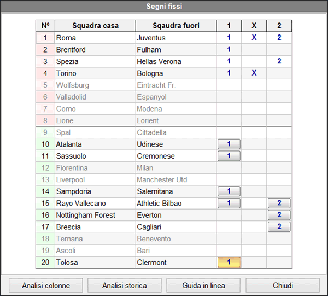
Task: Open Analisi storica
Action: coord(124,286)
